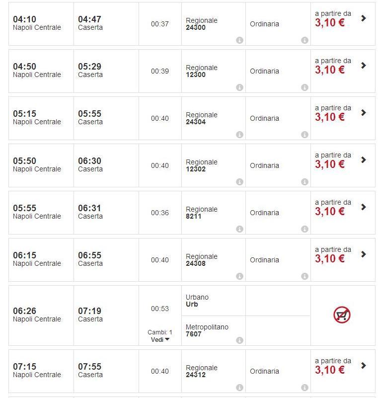Select the 06:26 departure with one change
This screenshot has width=379, height=398.
pos(24,311)
